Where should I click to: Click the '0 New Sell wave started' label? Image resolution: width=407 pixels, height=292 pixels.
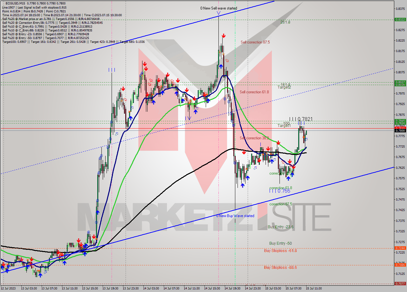pyautogui.click(x=218, y=8)
